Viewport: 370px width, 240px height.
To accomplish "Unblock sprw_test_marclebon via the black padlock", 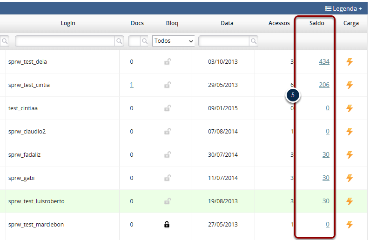I will pos(167,225).
